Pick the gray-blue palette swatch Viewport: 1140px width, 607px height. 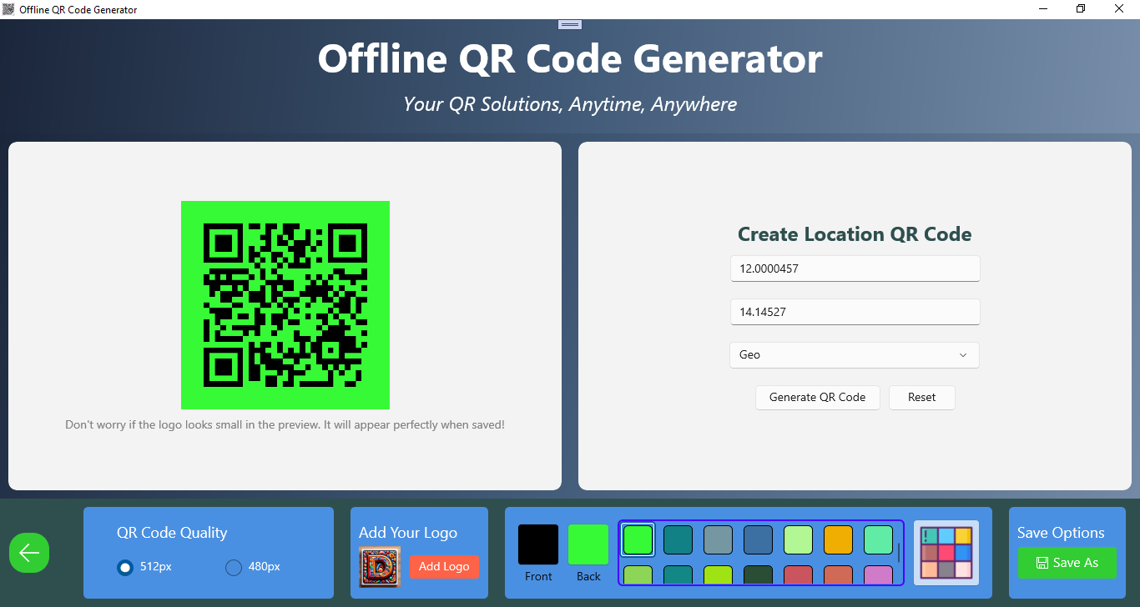(x=719, y=539)
